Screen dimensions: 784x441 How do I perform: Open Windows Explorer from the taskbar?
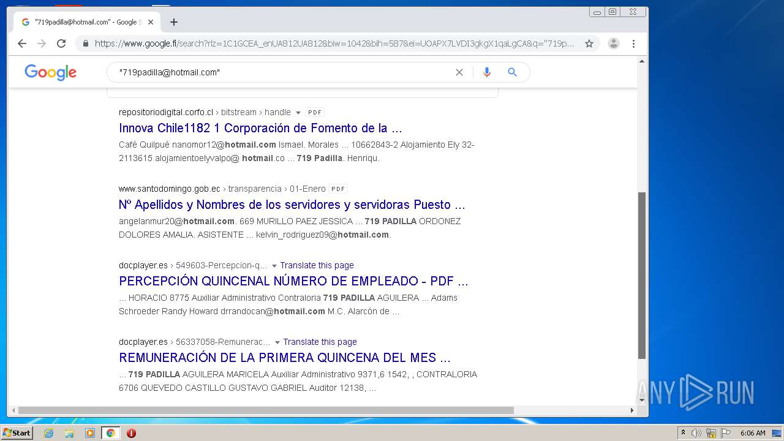[69, 433]
